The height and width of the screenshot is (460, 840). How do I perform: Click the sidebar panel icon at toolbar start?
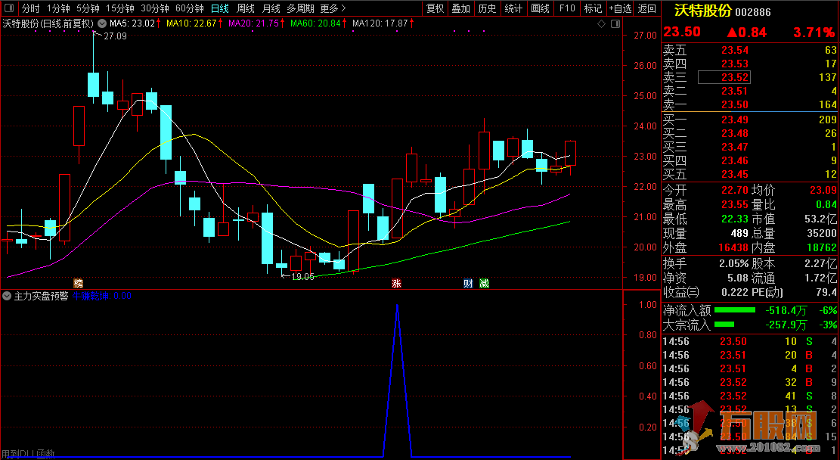click(x=9, y=8)
